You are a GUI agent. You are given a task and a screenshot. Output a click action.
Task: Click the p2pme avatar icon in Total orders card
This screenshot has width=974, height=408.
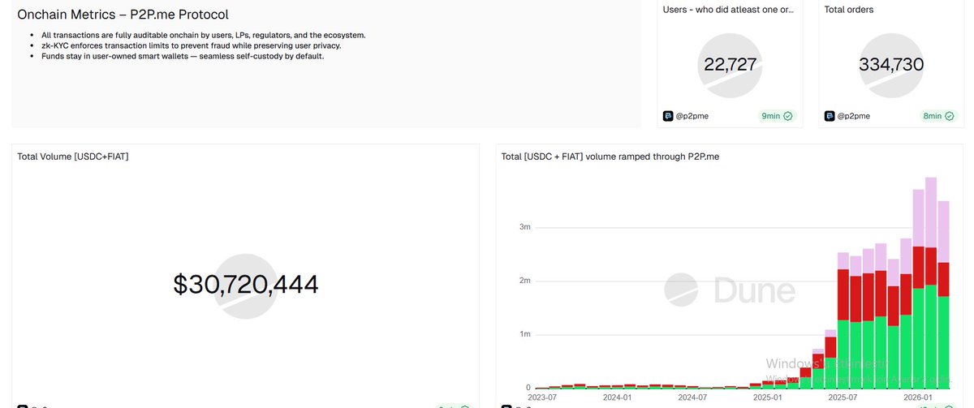[830, 116]
